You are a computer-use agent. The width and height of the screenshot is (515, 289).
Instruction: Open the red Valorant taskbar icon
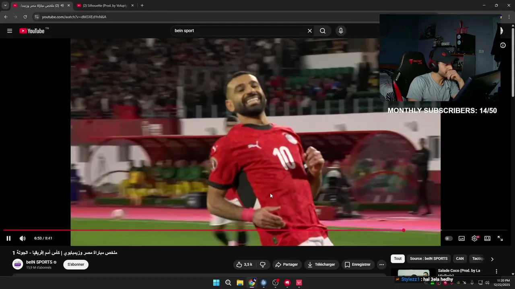pos(299,283)
